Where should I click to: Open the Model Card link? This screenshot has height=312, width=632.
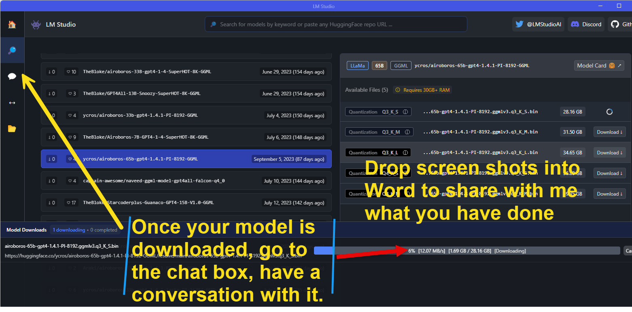599,65
